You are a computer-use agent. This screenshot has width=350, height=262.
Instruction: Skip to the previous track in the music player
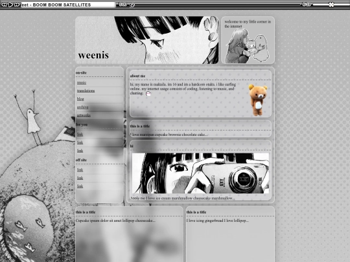point(4,5)
